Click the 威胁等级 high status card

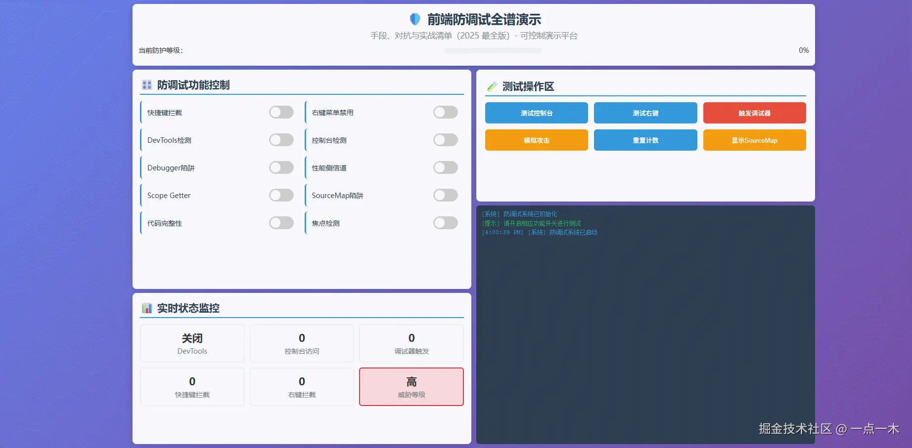[411, 387]
